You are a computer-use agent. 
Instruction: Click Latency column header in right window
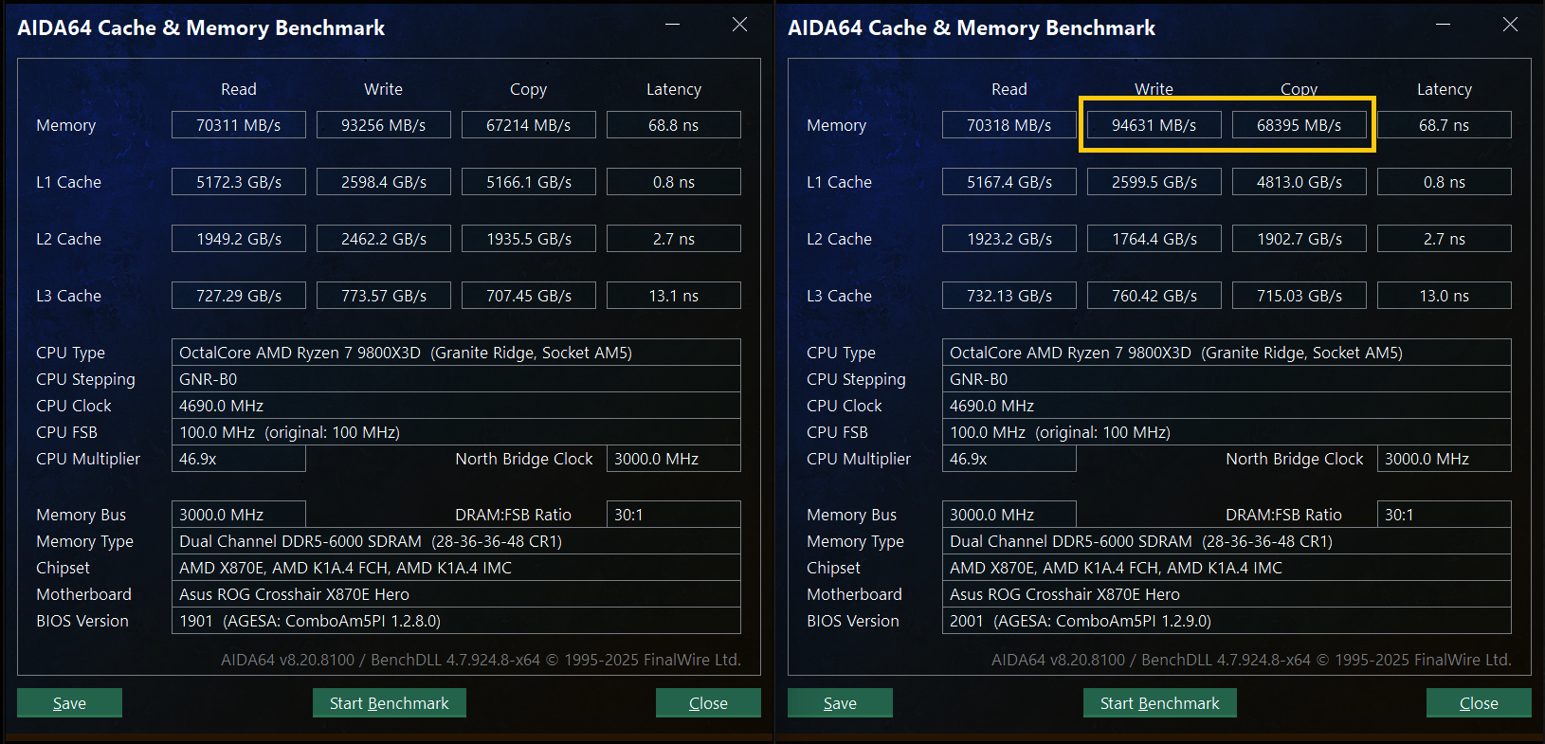(x=1445, y=89)
